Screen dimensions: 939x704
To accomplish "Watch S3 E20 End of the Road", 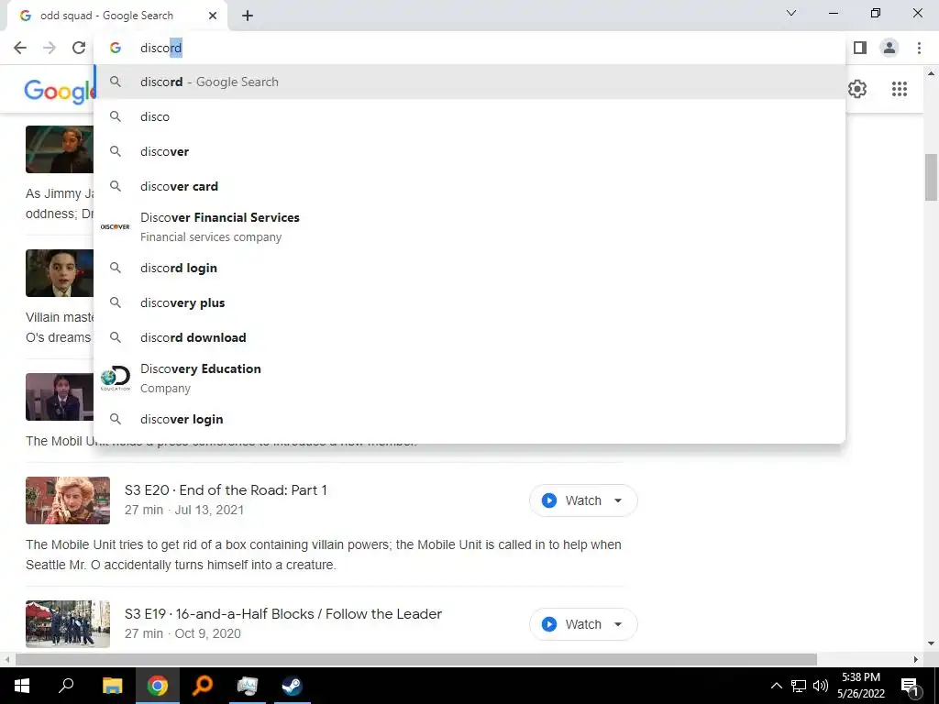I will pos(571,500).
